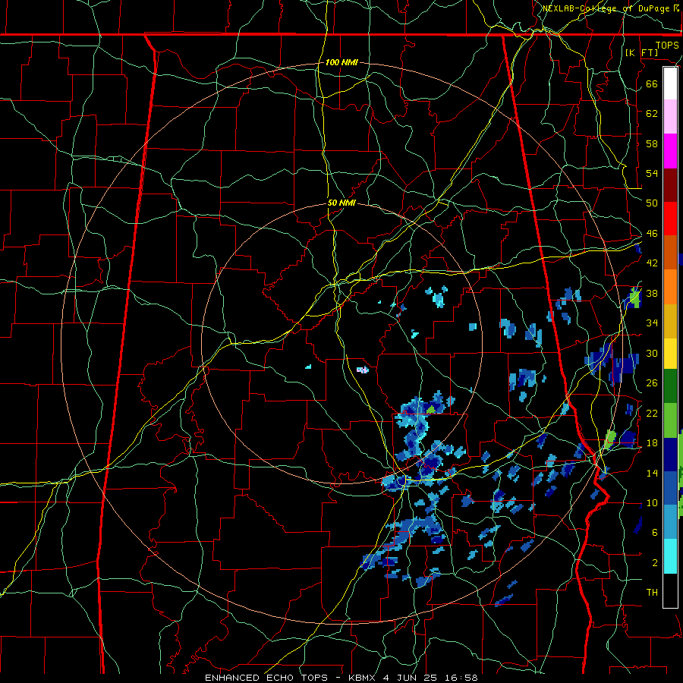Pick the orange legend swatch beside 38

click(x=670, y=287)
